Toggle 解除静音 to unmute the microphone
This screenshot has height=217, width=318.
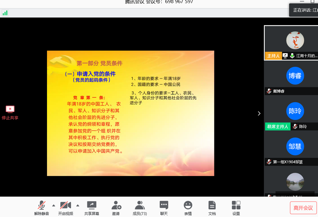tap(41, 205)
